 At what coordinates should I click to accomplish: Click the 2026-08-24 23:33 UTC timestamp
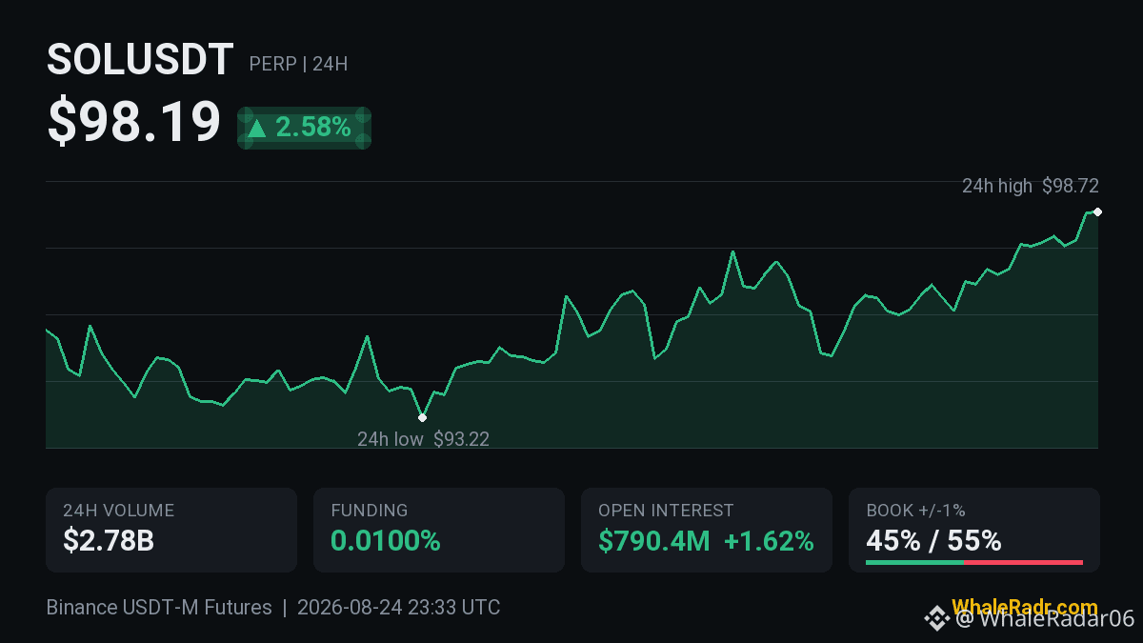398,608
